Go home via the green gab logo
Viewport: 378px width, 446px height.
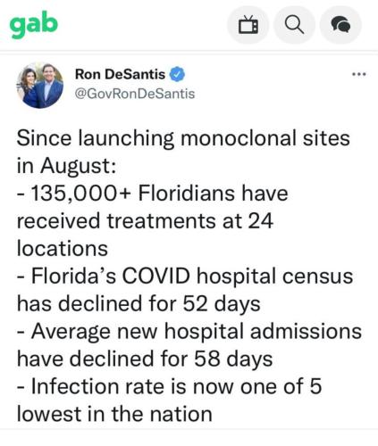[x=34, y=24]
